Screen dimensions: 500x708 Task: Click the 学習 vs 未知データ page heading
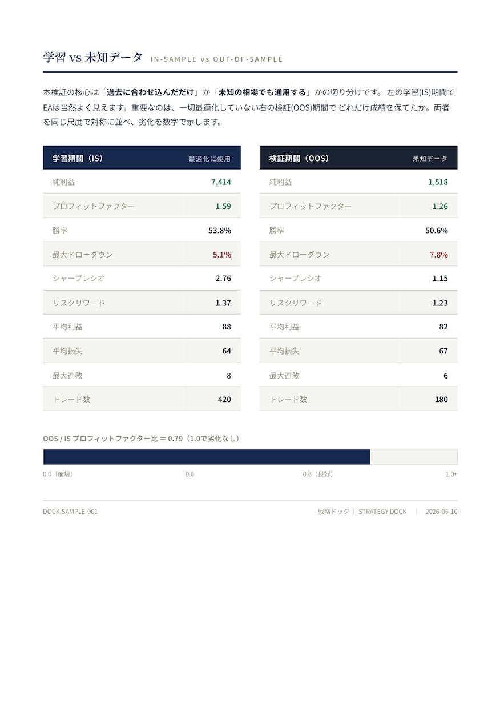click(92, 57)
